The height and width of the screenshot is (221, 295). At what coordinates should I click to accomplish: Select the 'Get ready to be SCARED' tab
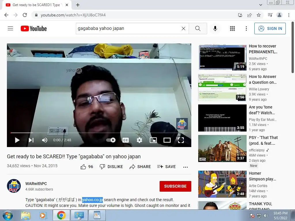point(37,5)
